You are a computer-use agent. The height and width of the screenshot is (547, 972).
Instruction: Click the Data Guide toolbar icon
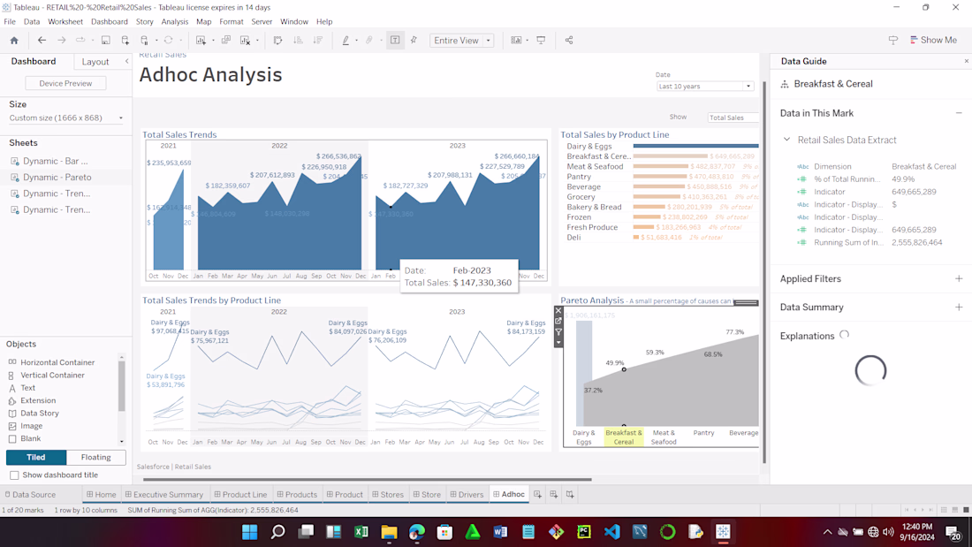point(893,41)
